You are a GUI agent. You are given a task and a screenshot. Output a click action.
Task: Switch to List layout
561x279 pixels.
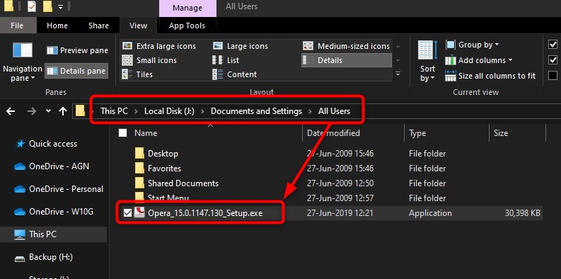(226, 60)
